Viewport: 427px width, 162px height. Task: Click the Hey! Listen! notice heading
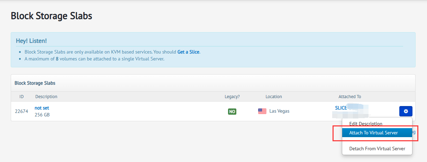tap(31, 41)
